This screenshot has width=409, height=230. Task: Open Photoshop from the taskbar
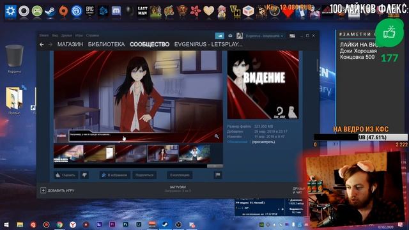coord(125,224)
